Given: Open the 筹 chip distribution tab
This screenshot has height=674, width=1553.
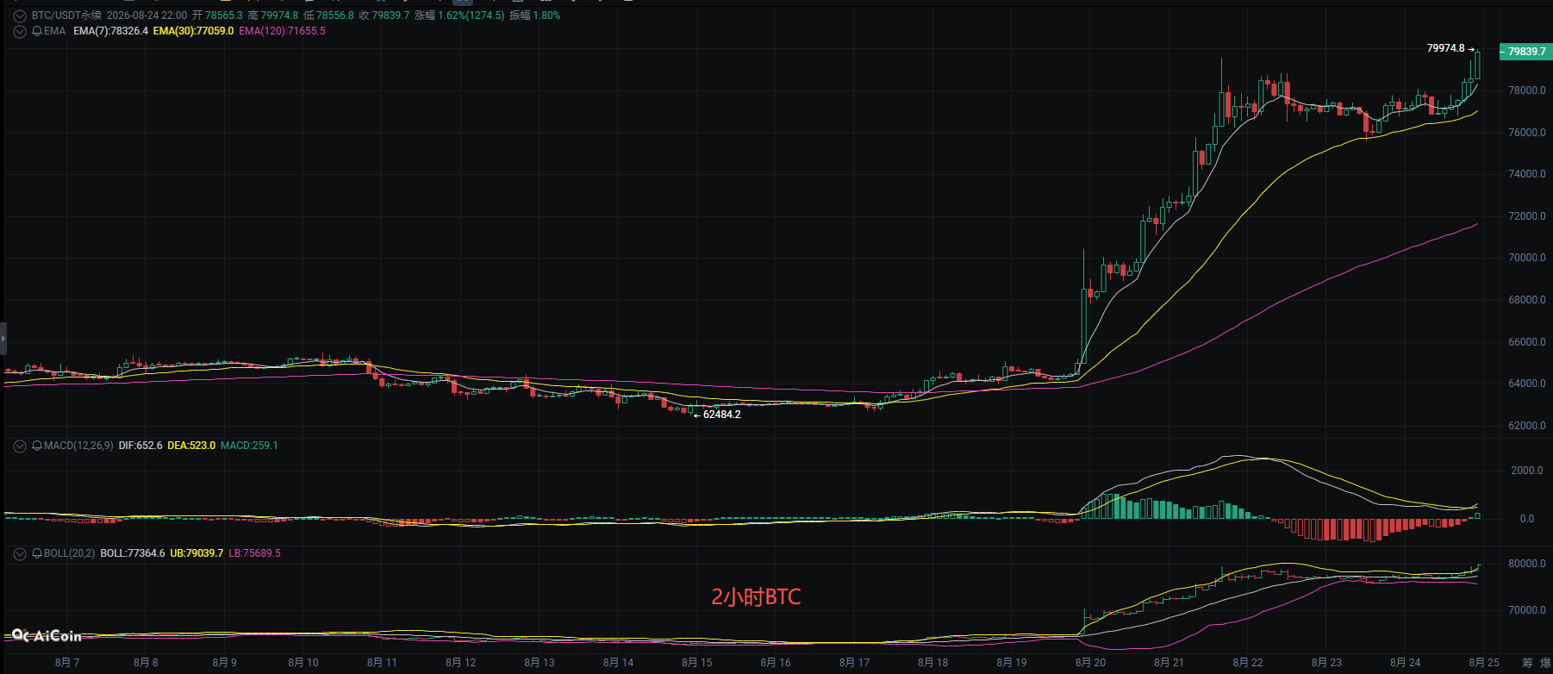Looking at the screenshot, I should click(1527, 663).
